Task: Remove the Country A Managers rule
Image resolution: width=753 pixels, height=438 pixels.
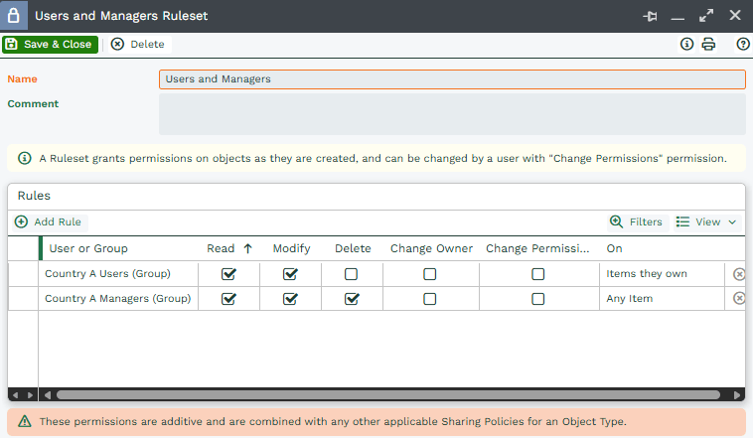Action: pos(739,298)
